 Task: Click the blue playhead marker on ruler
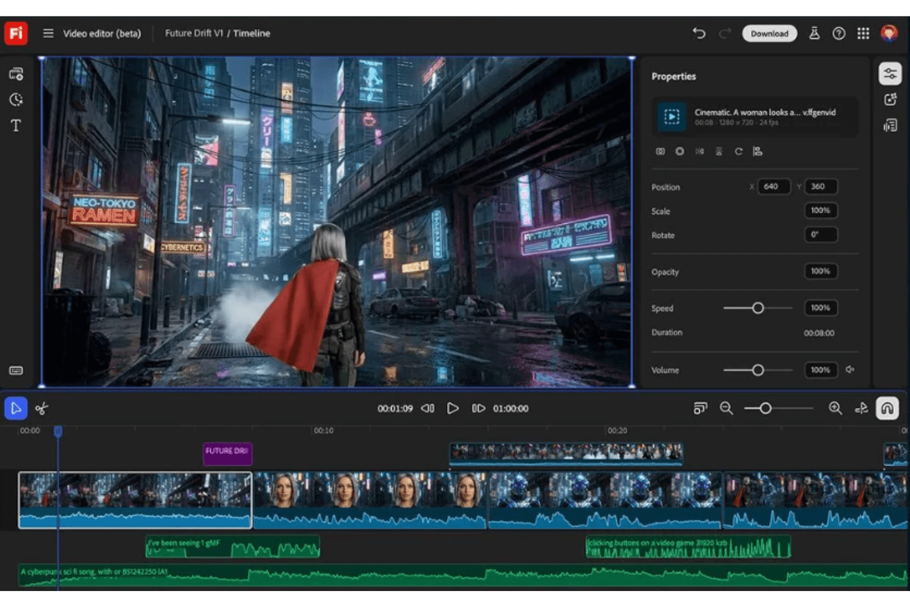[58, 432]
